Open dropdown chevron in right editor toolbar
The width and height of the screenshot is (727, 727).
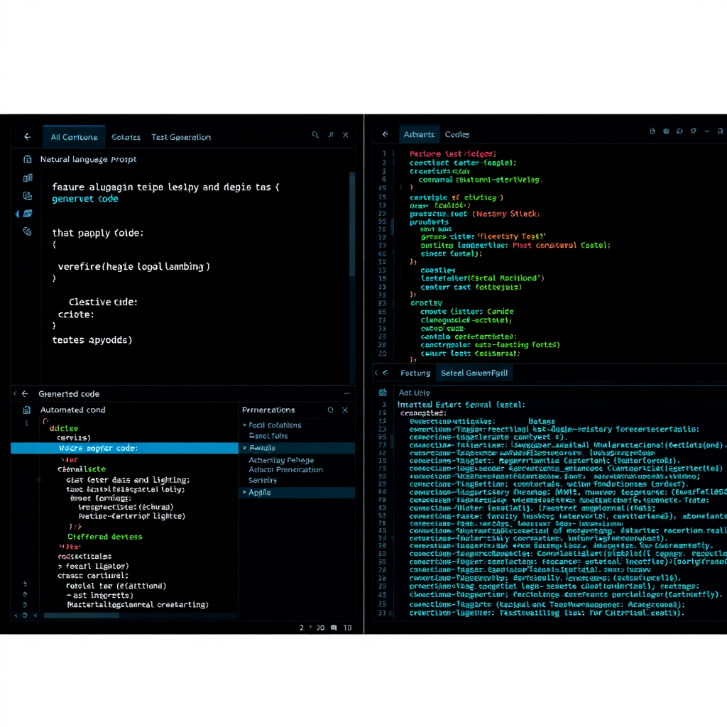706,131
